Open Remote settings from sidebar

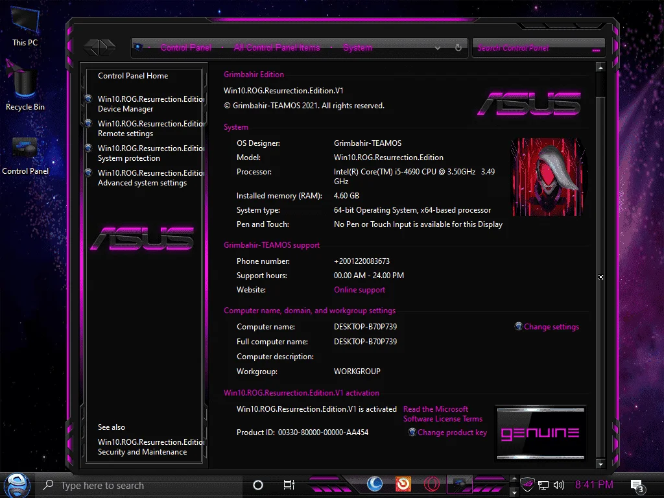151,128
